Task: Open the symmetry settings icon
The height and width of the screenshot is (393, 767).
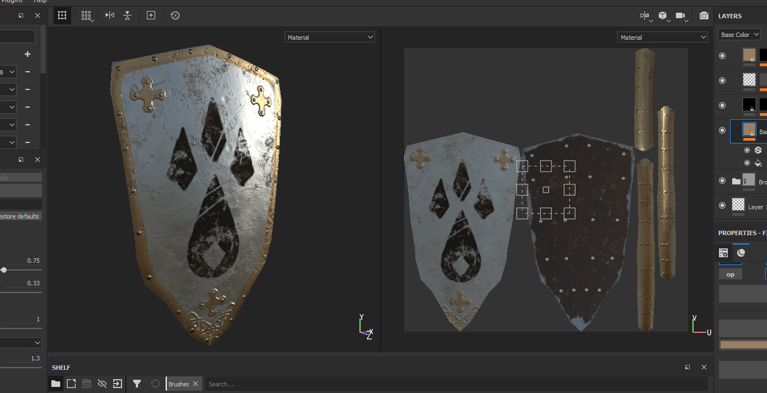Action: coord(645,16)
